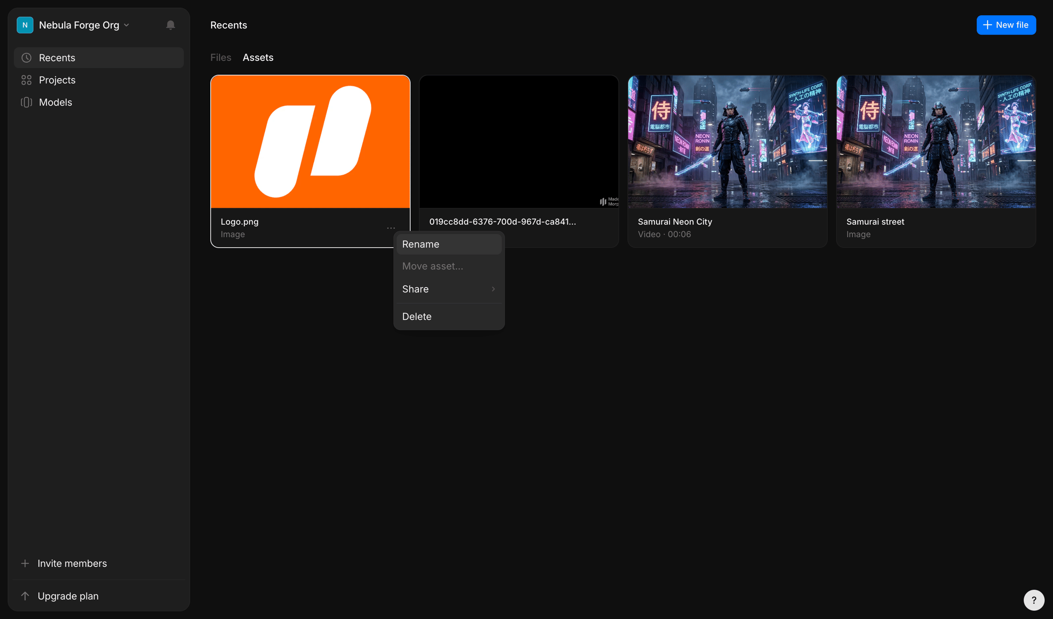
Task: Expand the Share submenu arrow
Action: click(x=493, y=289)
